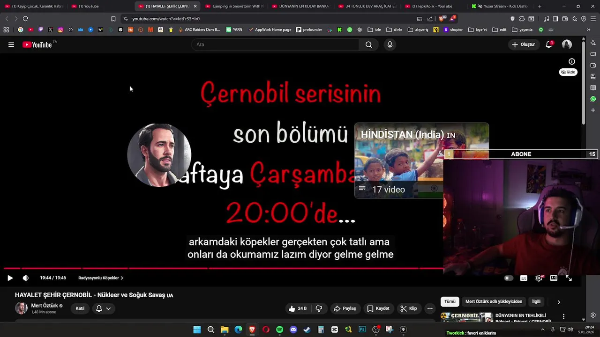Select the İlgili filter chip
600x337 pixels.
[x=536, y=302]
